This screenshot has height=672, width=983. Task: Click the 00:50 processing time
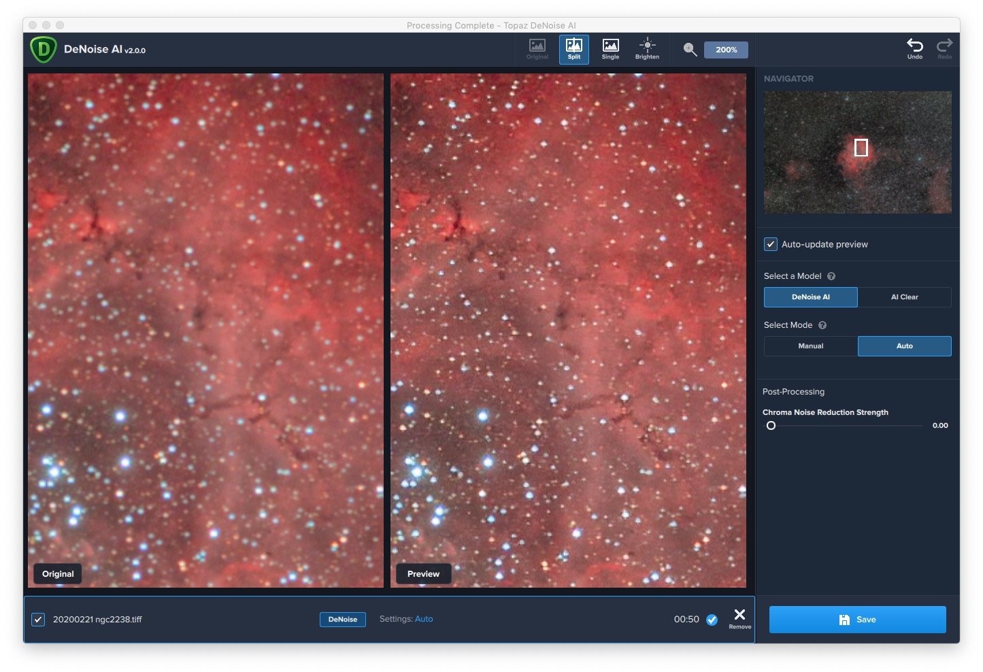pos(686,620)
